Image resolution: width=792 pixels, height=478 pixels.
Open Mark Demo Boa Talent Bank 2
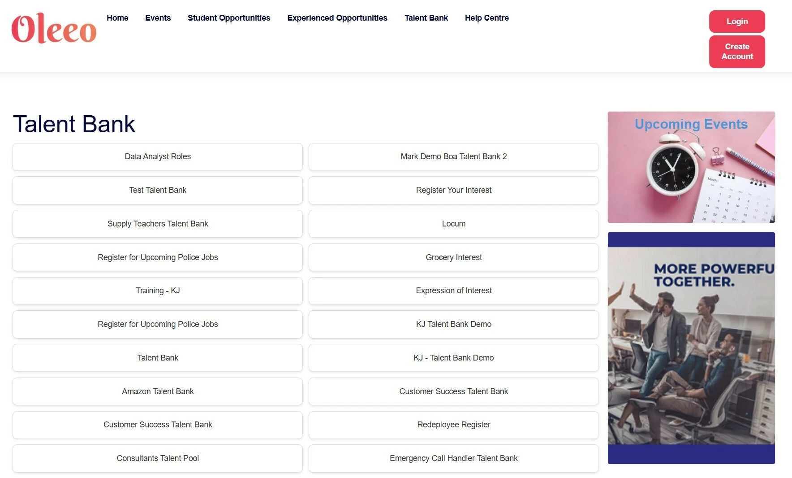tap(454, 157)
